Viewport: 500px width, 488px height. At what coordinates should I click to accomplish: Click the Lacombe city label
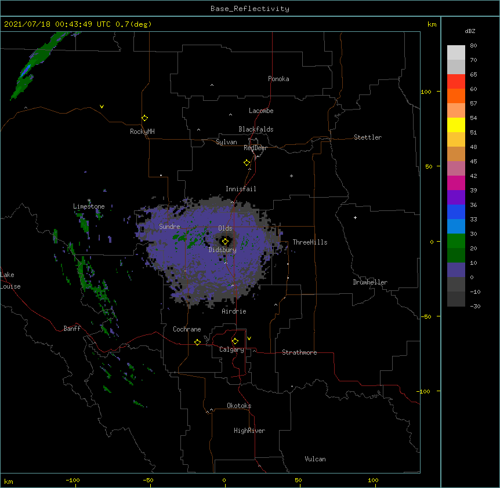[261, 111]
